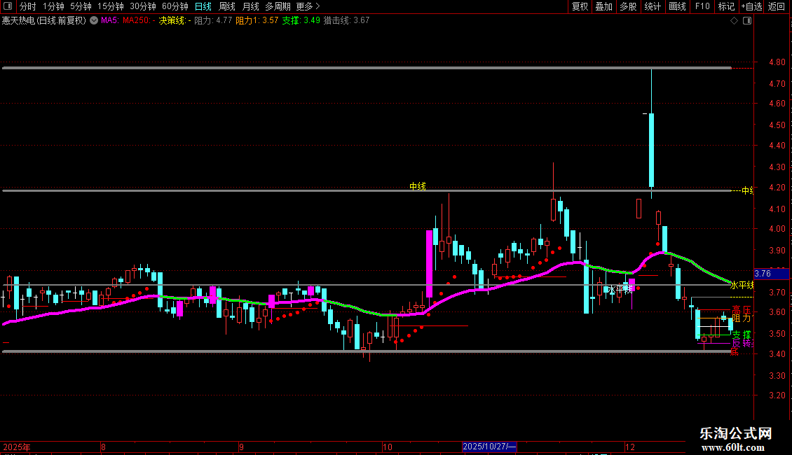
Task: Click the 4.80 price axis label
Action: pyautogui.click(x=777, y=62)
